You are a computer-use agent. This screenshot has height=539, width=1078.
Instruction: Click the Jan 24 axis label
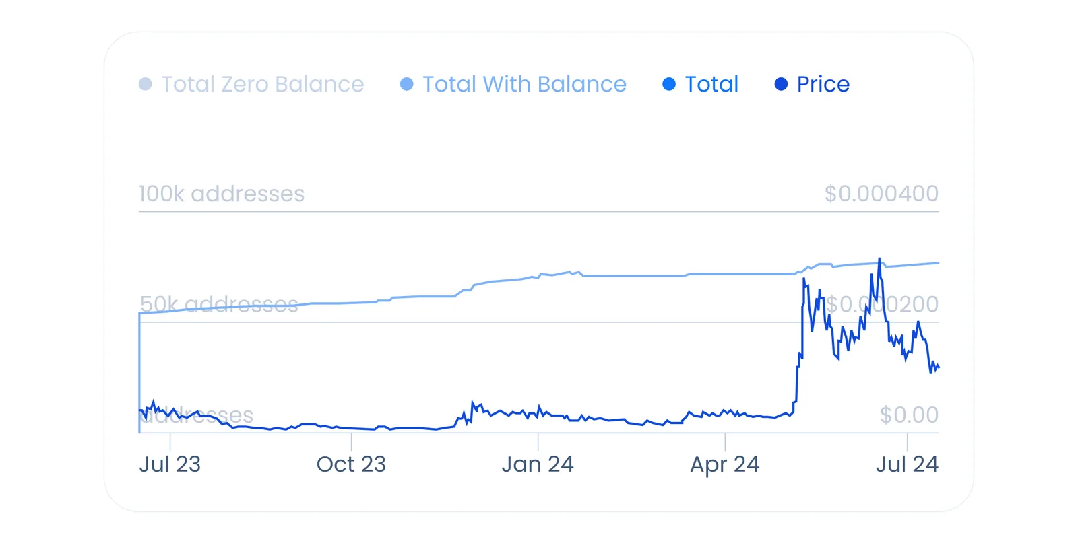(x=538, y=464)
